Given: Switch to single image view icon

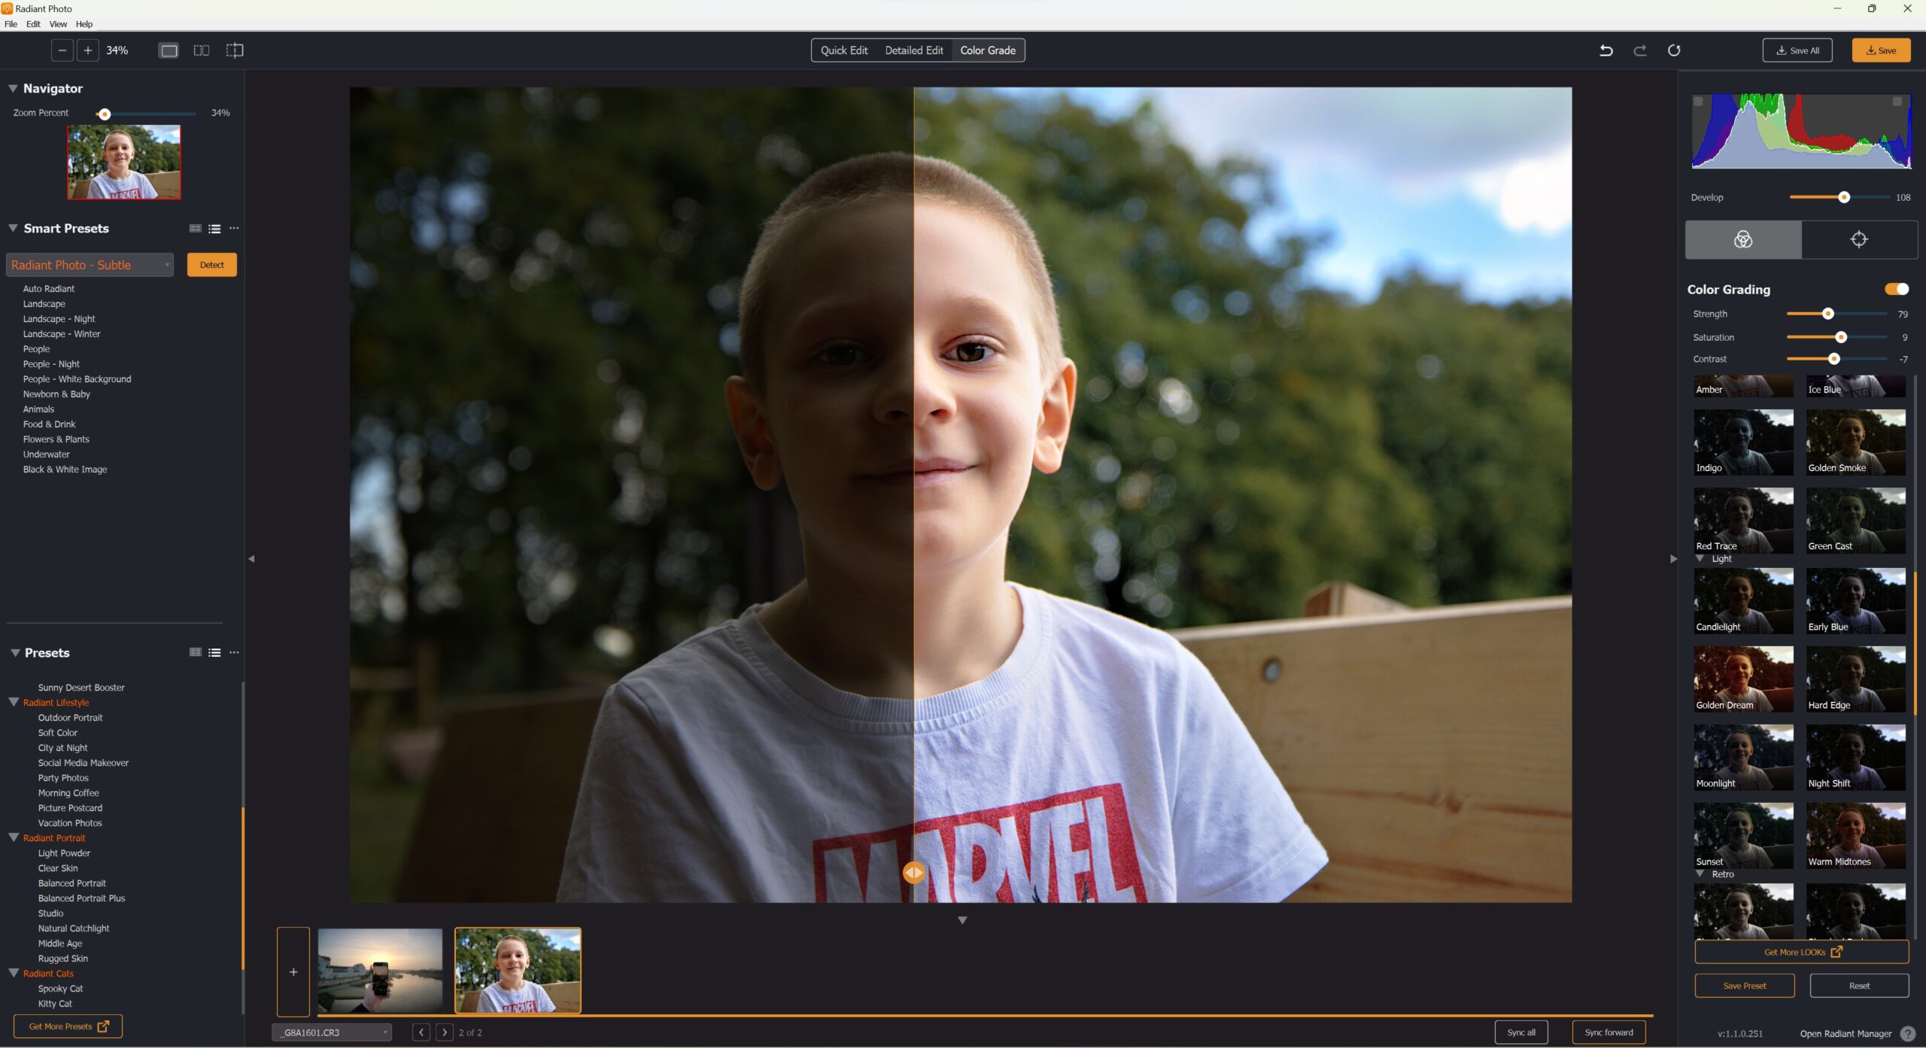Looking at the screenshot, I should coord(169,50).
